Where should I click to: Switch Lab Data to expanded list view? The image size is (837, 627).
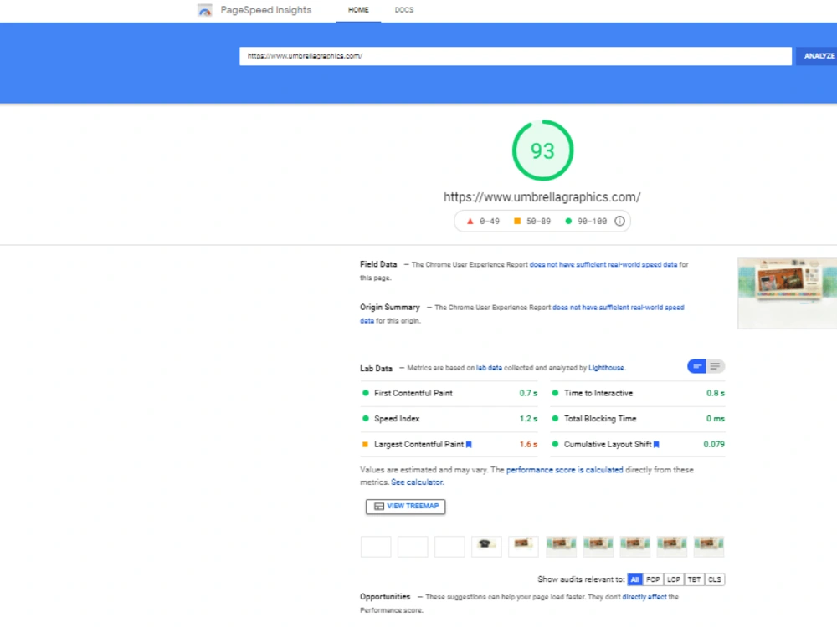[716, 366]
